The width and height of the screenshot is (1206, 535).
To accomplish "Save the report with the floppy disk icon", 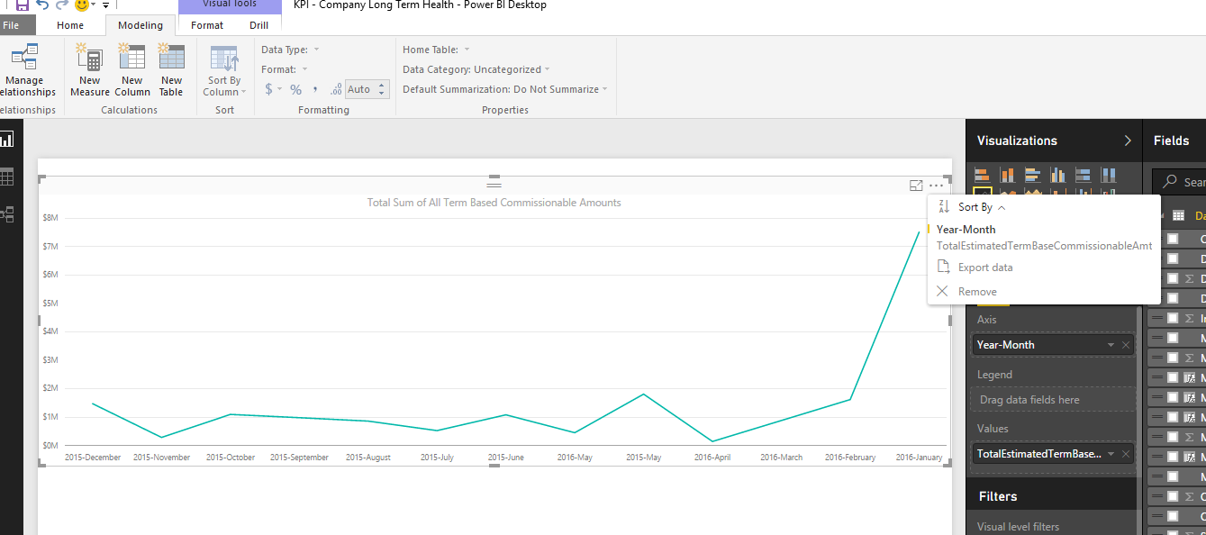I will pyautogui.click(x=23, y=5).
